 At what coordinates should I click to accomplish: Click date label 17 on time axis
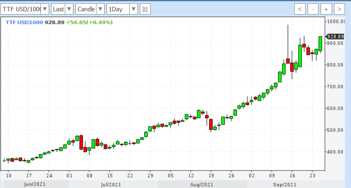29,176
